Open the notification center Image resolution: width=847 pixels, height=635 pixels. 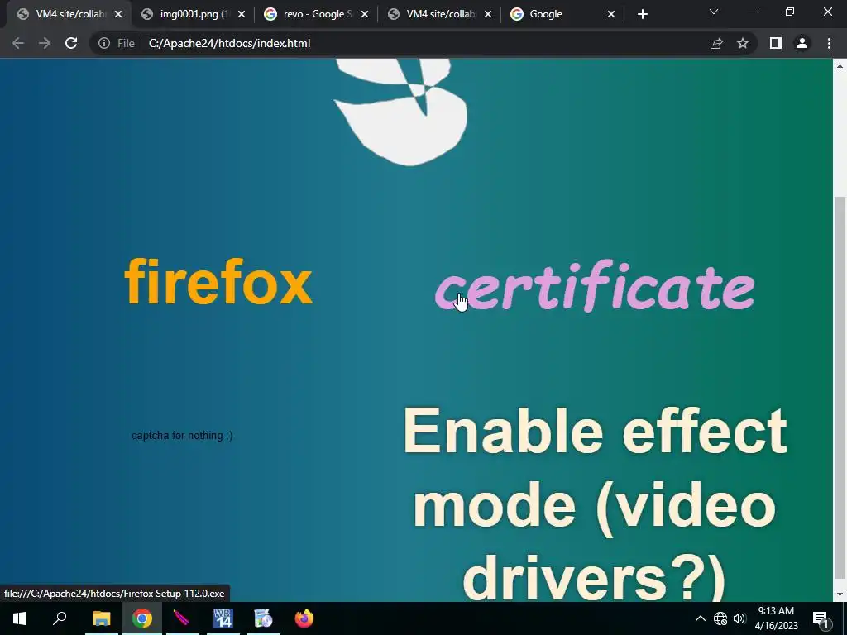821,618
